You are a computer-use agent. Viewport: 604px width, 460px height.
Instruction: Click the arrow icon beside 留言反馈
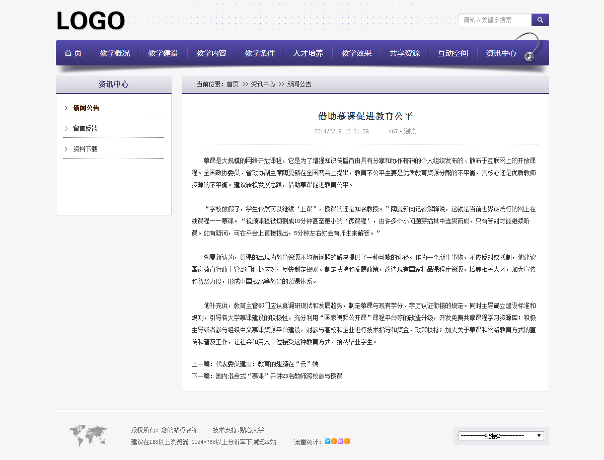click(x=66, y=128)
